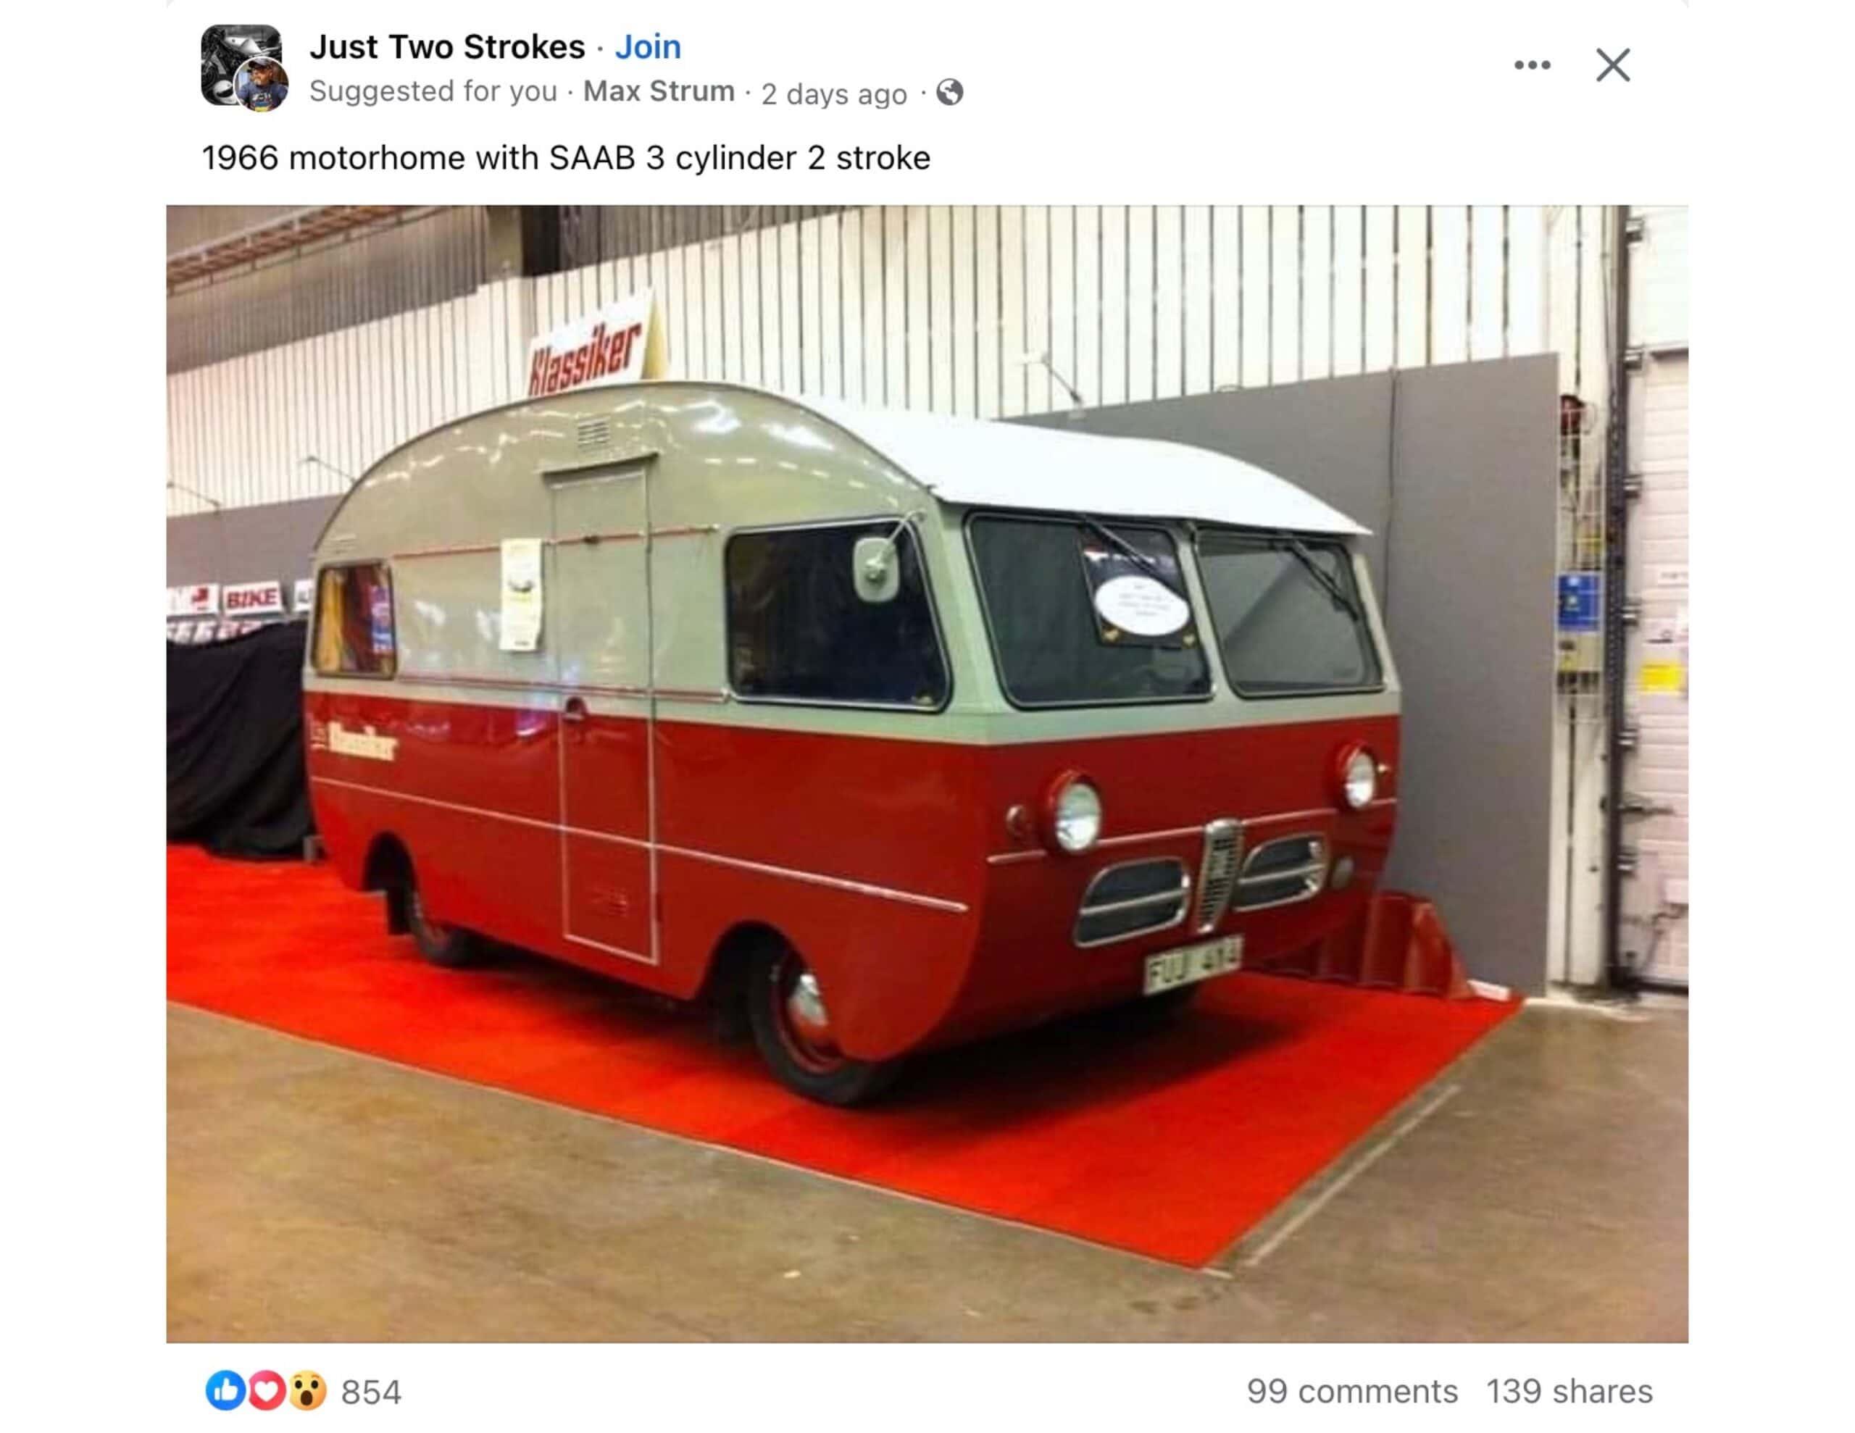Image resolution: width=1855 pixels, height=1433 pixels.
Task: Click the 1966 motorhome caption text
Action: click(x=566, y=158)
